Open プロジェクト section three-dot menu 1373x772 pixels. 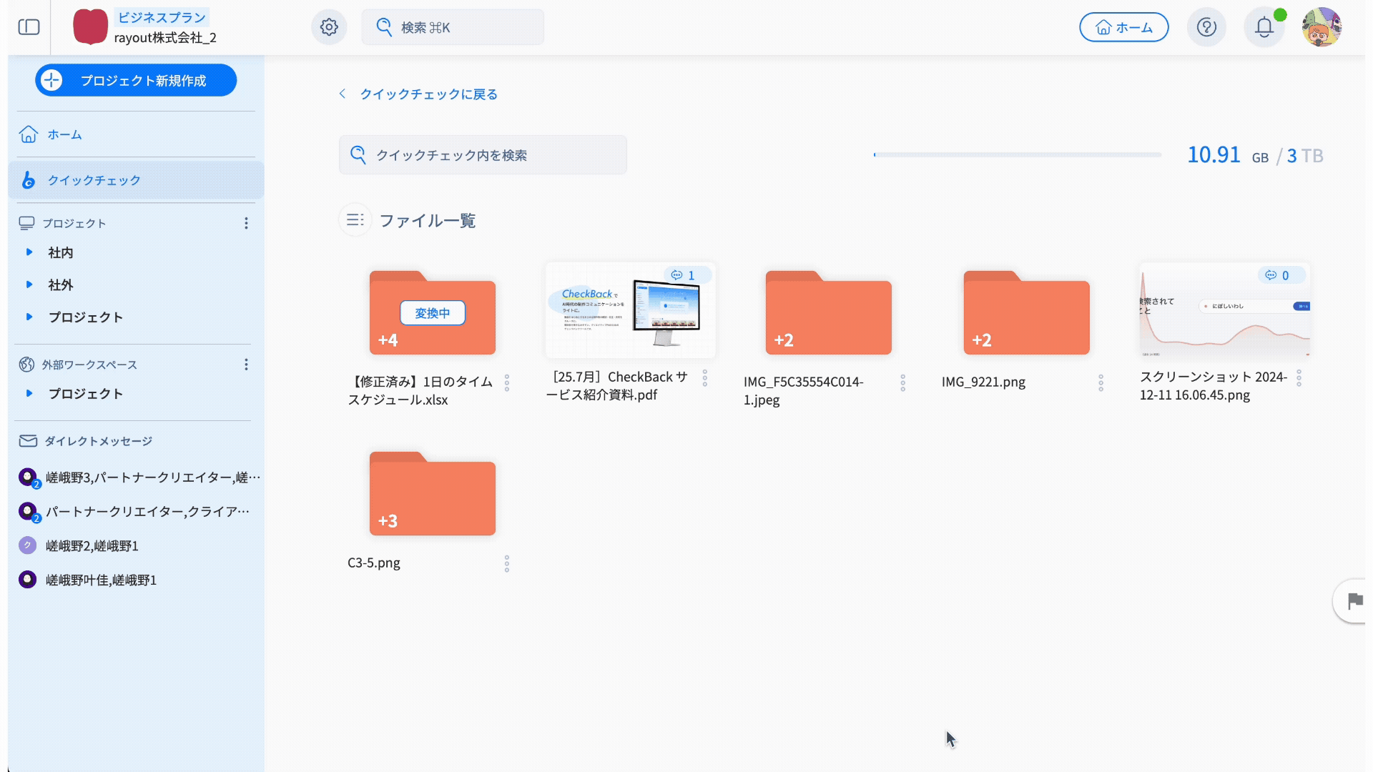(246, 223)
